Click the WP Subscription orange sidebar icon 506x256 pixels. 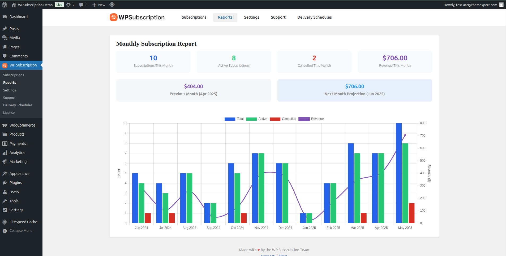(x=5, y=65)
